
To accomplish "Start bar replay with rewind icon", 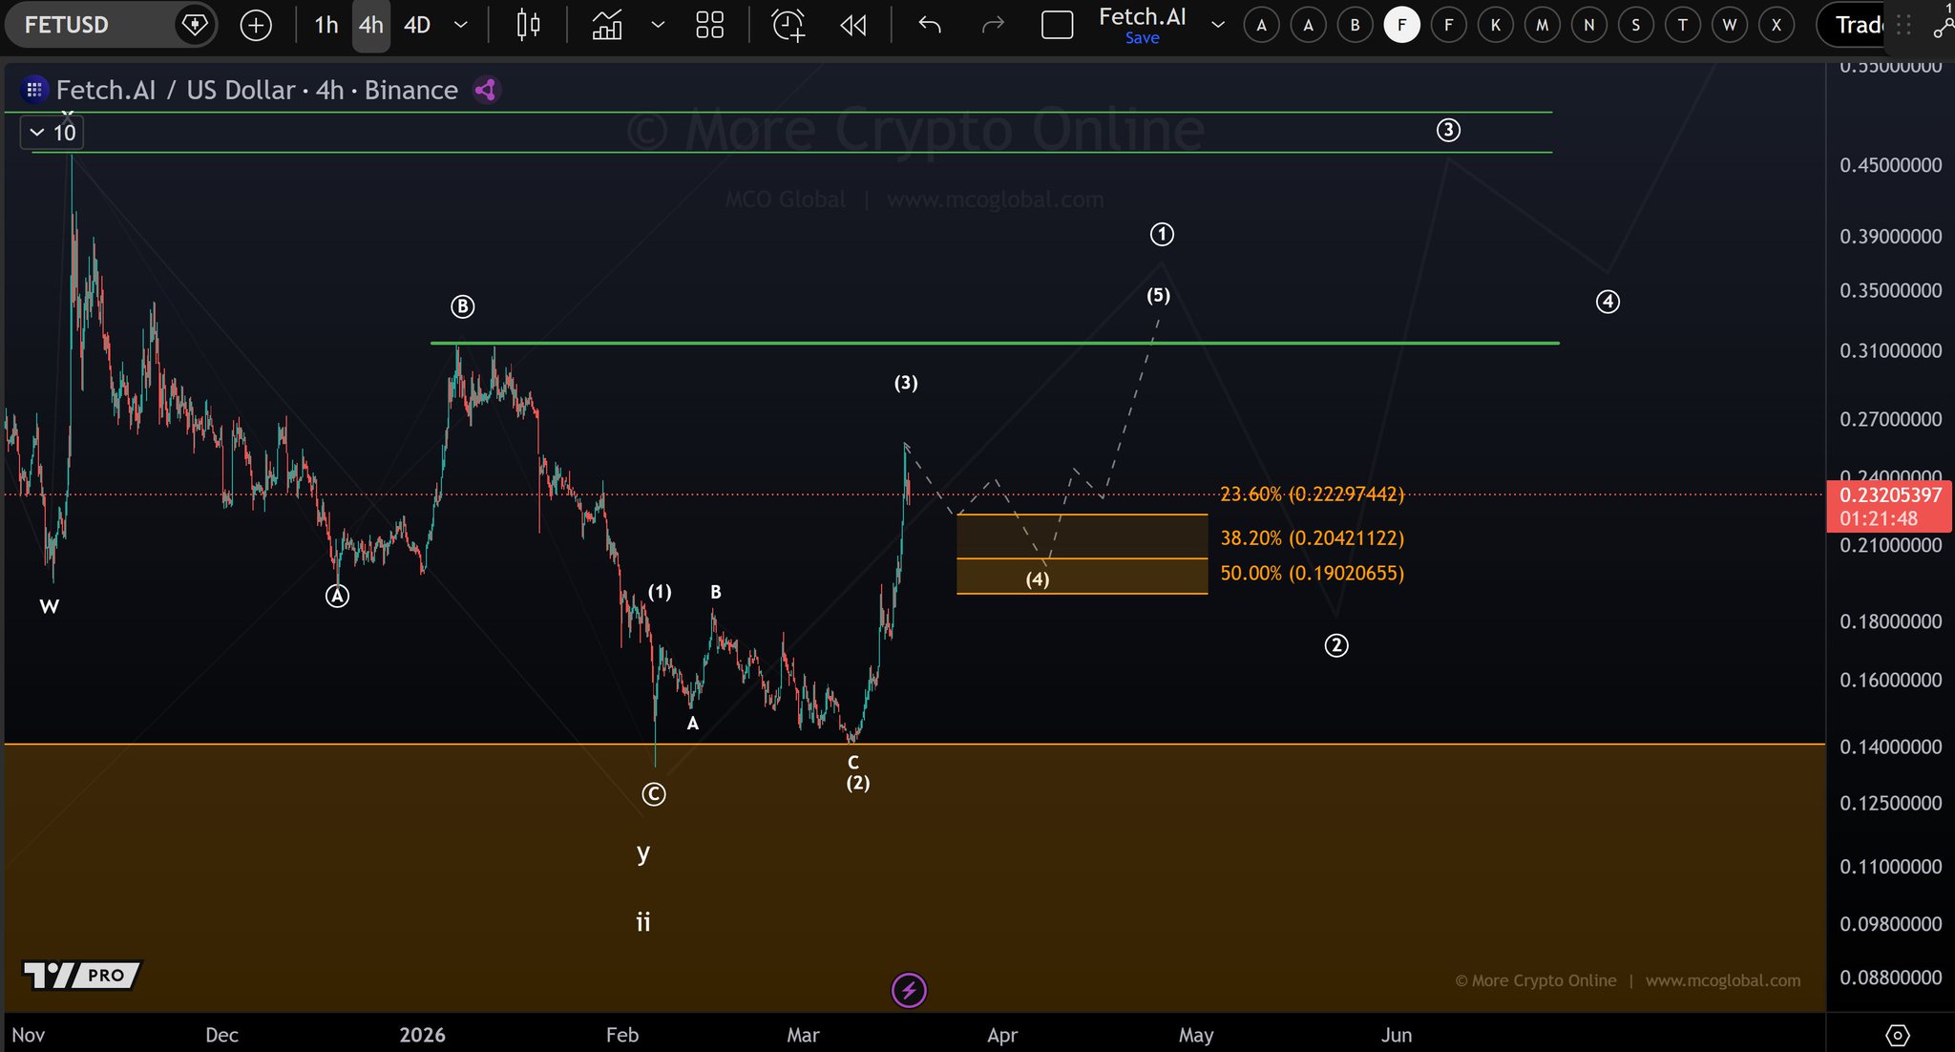I will pyautogui.click(x=852, y=25).
